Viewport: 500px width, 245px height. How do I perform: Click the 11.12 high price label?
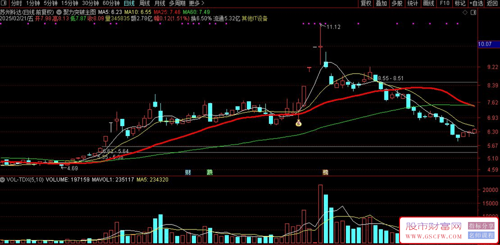point(334,27)
